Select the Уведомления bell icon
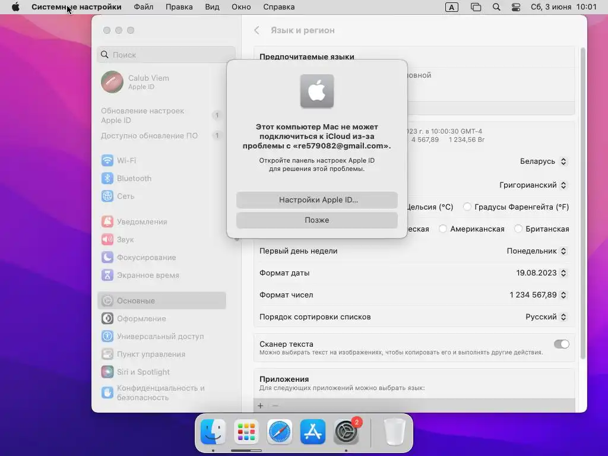 coord(107,222)
